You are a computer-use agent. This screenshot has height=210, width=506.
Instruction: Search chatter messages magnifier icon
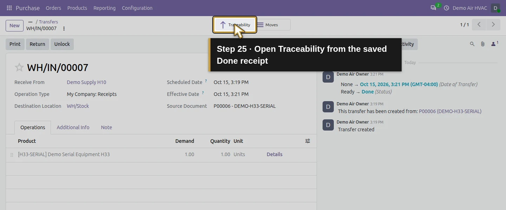[472, 44]
